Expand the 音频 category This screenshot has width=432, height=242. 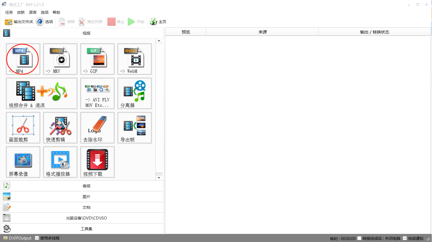[82, 186]
